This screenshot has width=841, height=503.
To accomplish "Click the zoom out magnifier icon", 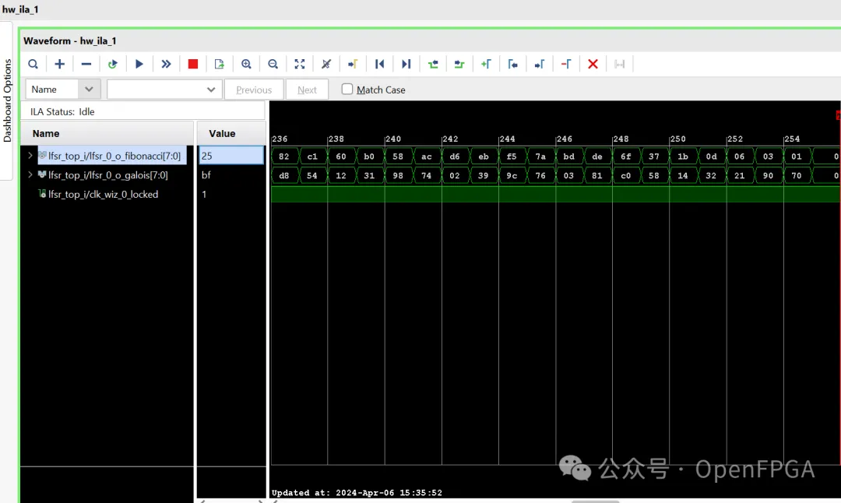I will pos(273,64).
